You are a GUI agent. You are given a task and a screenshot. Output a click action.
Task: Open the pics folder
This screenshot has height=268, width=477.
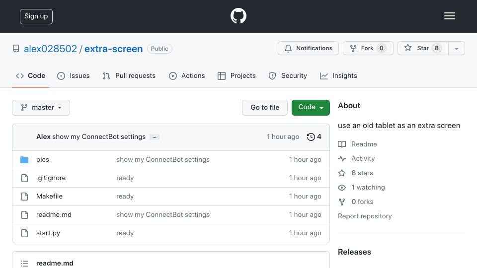pyautogui.click(x=43, y=159)
